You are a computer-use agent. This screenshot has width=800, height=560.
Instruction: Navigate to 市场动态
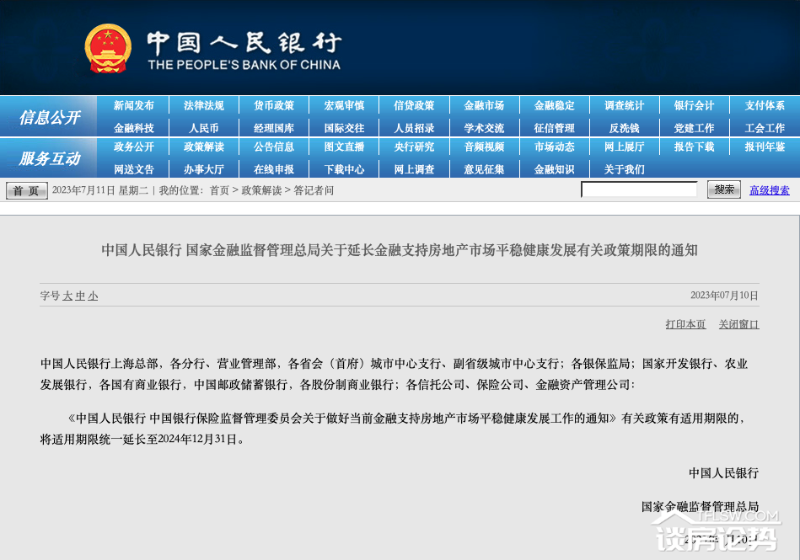click(x=554, y=147)
